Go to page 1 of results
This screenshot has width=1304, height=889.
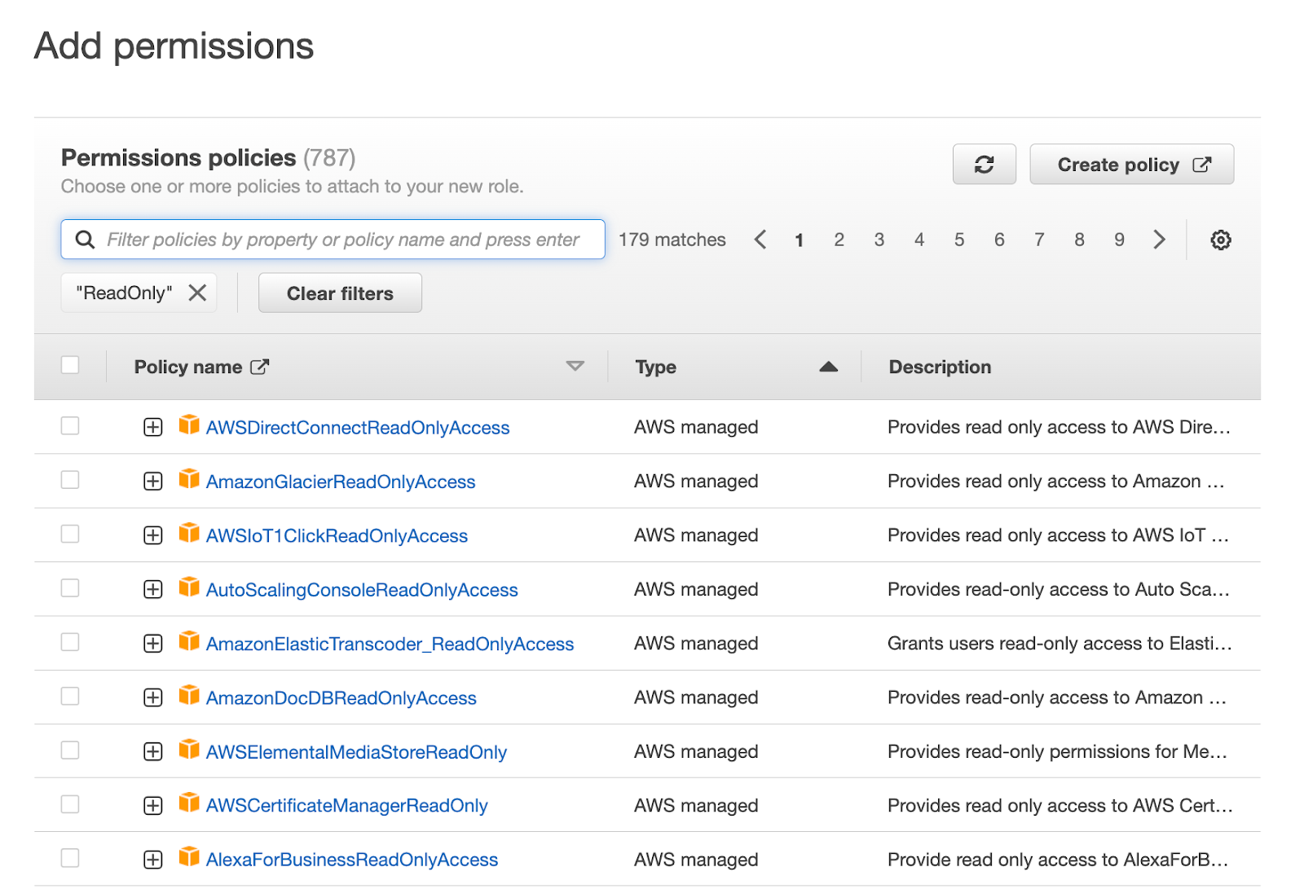click(800, 240)
